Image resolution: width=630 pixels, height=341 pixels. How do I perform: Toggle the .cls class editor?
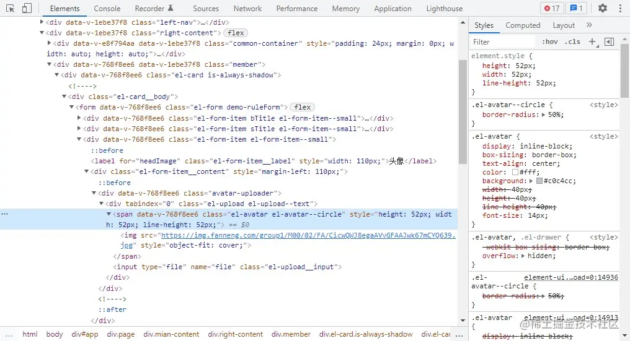(572, 41)
